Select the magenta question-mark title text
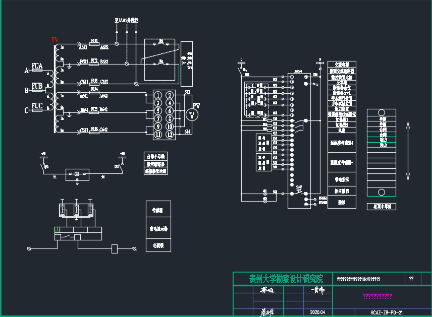The width and height of the screenshot is (432, 317). 377,296
